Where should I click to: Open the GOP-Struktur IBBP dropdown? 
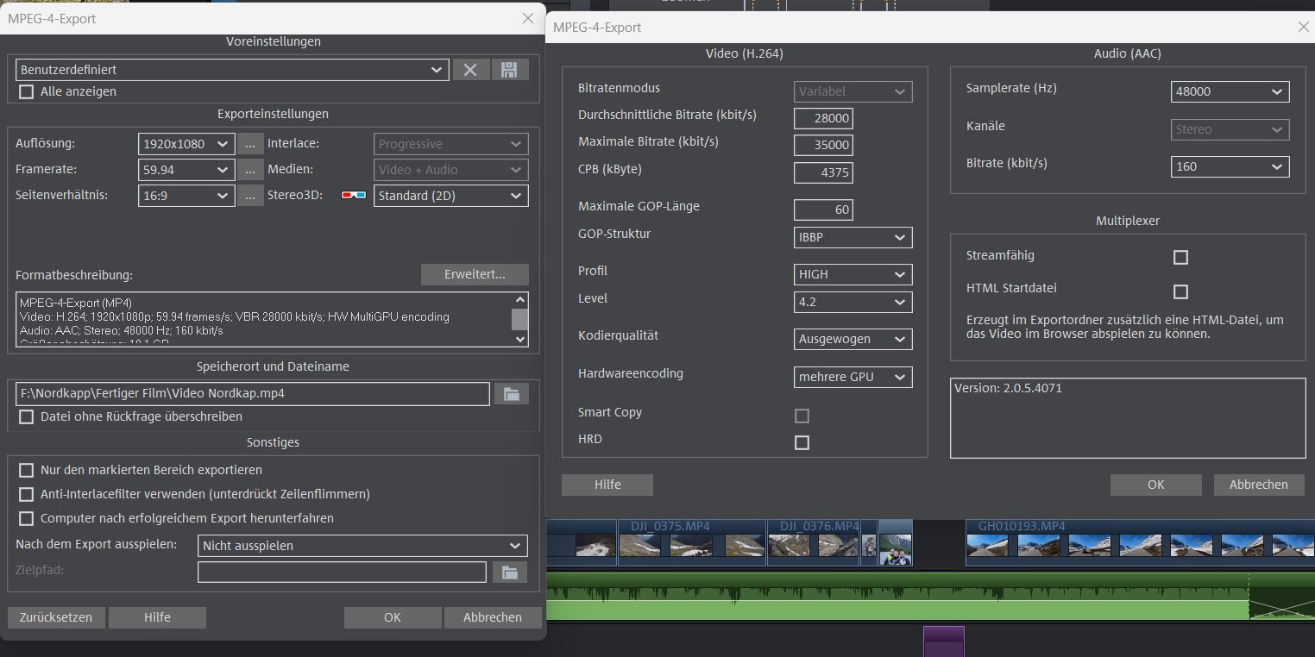[x=853, y=237]
